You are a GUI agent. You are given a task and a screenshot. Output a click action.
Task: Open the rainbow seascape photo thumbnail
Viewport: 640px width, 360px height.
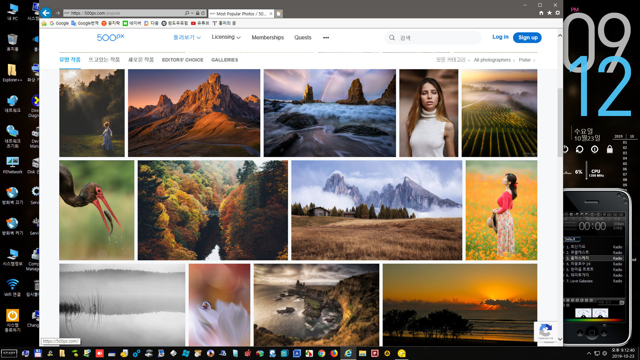[330, 113]
